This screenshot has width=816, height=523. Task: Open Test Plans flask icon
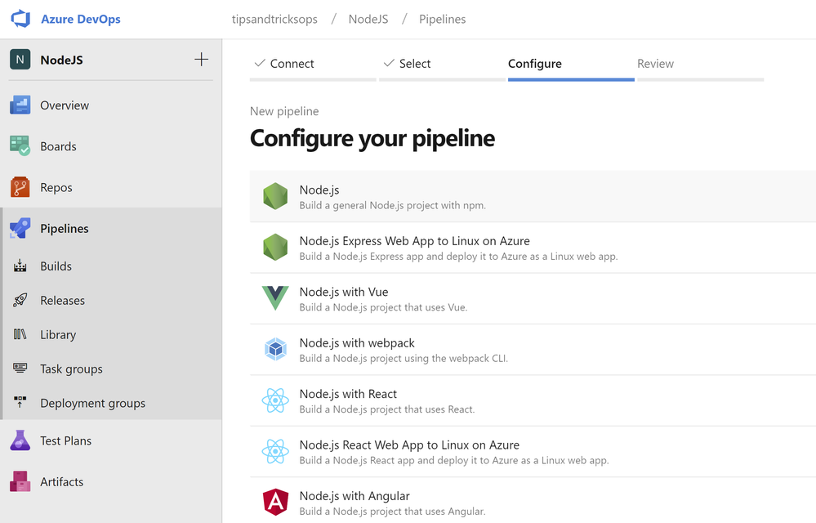pyautogui.click(x=20, y=440)
